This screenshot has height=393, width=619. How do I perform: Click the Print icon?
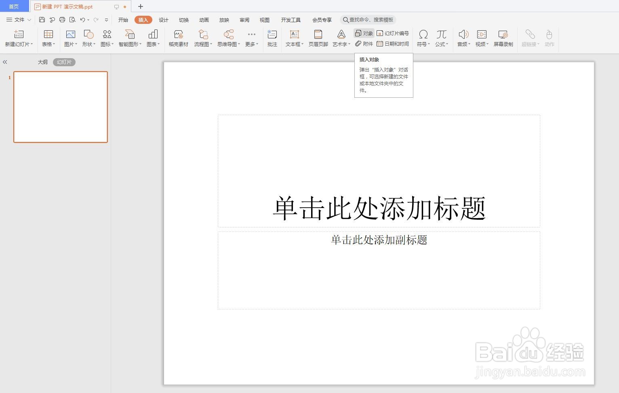[62, 19]
